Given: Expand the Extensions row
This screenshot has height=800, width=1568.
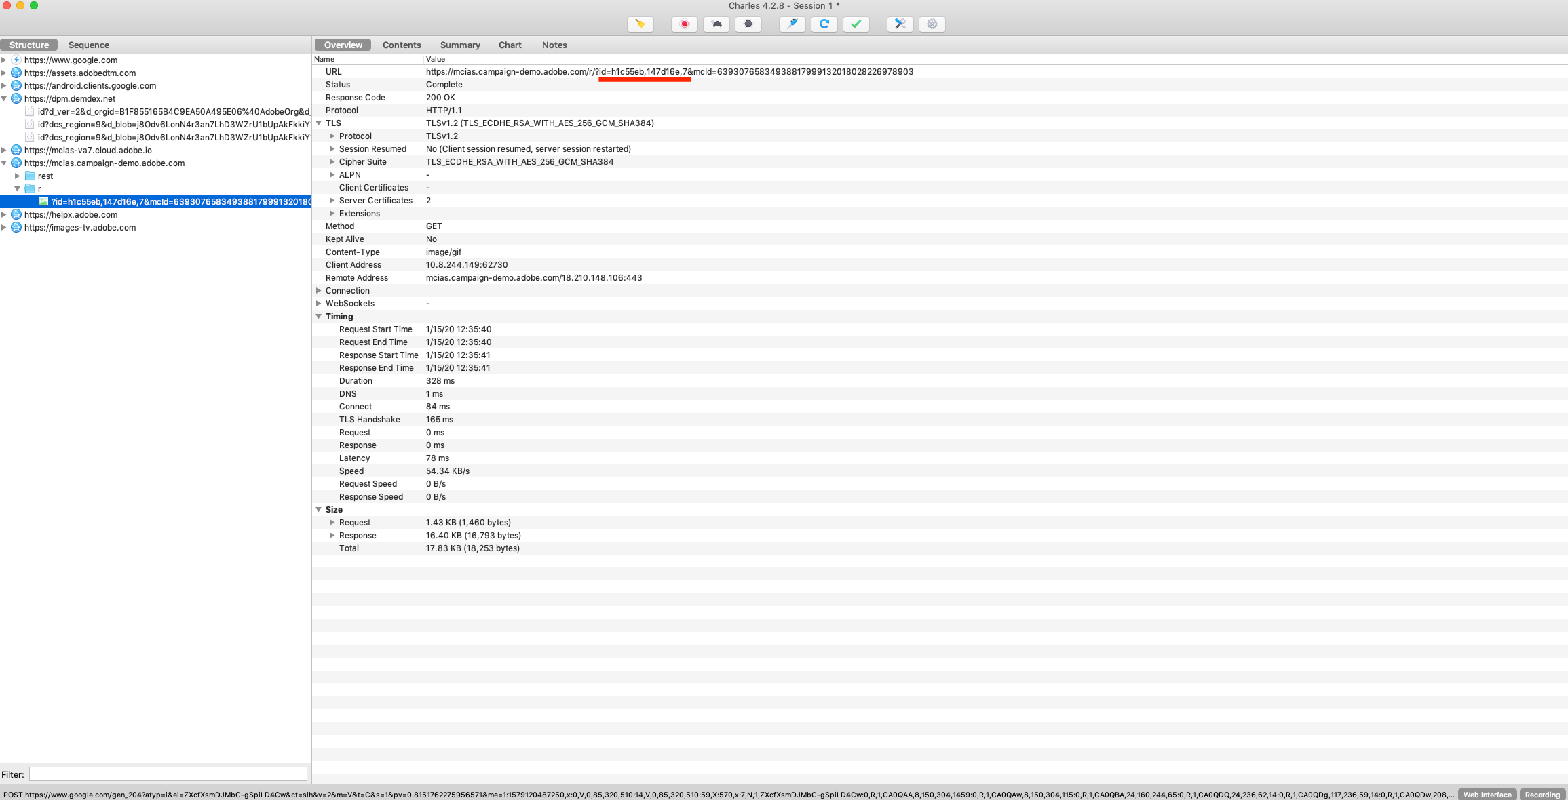Looking at the screenshot, I should click(332, 213).
